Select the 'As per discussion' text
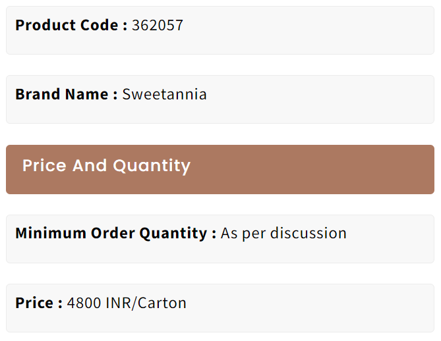Viewport: 441px width, 341px height. pos(283,234)
